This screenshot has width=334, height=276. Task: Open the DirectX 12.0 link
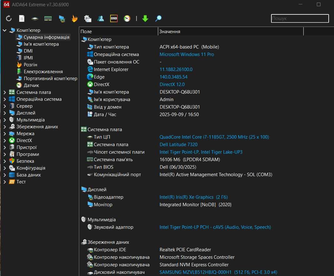[172, 84]
